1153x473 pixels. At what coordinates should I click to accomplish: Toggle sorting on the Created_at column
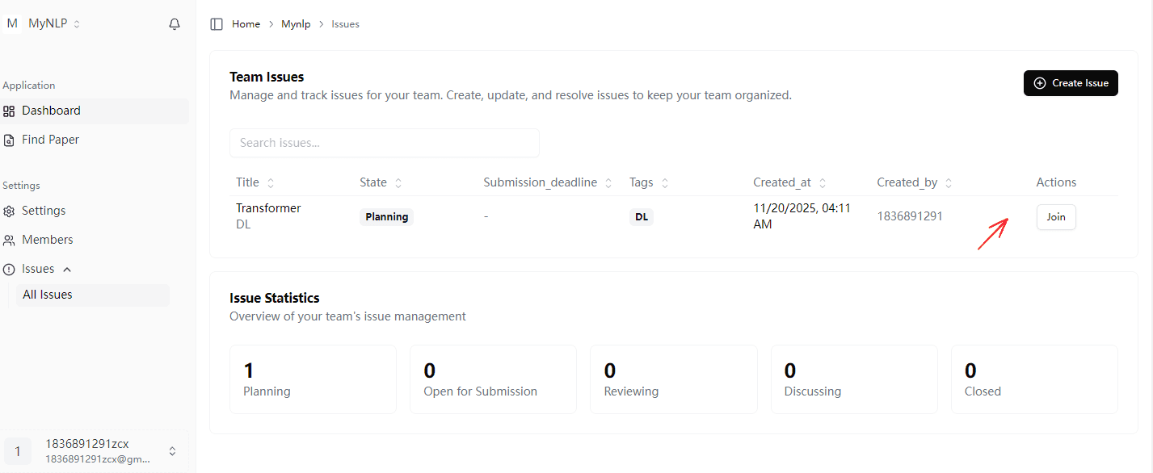point(823,182)
